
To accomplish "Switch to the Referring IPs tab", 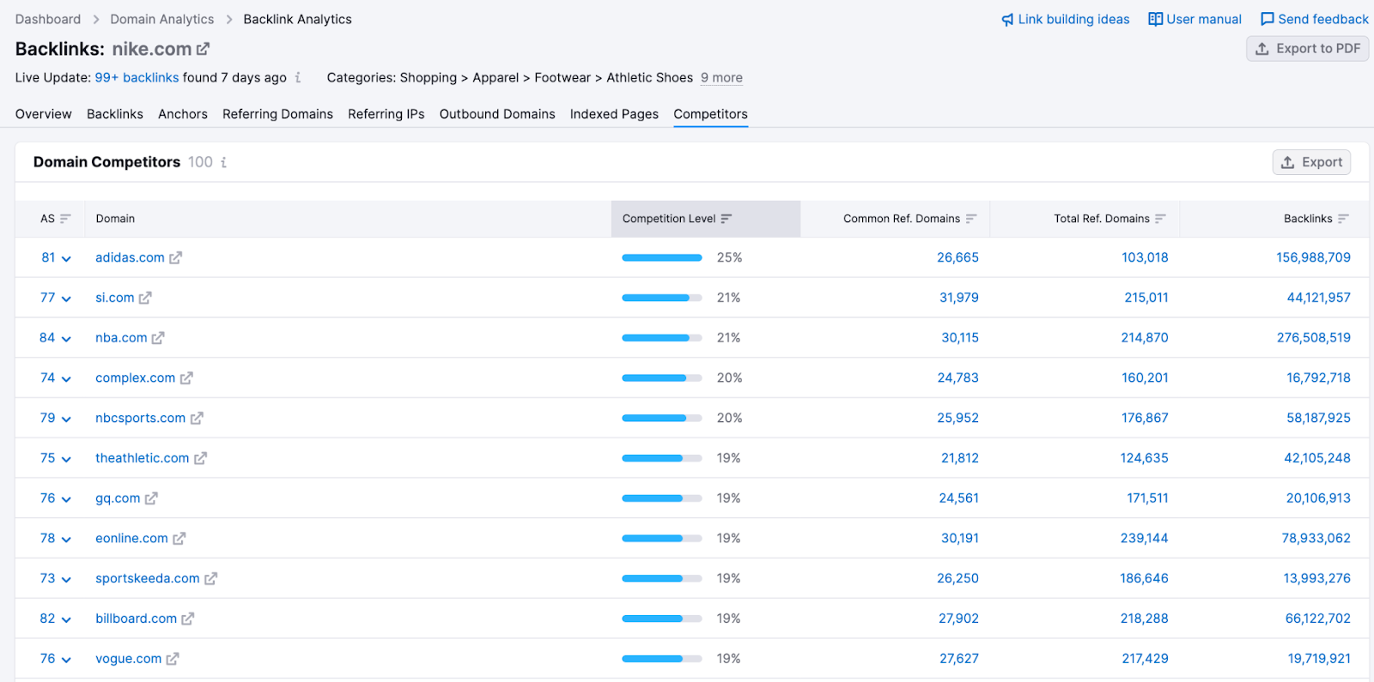I will (386, 114).
